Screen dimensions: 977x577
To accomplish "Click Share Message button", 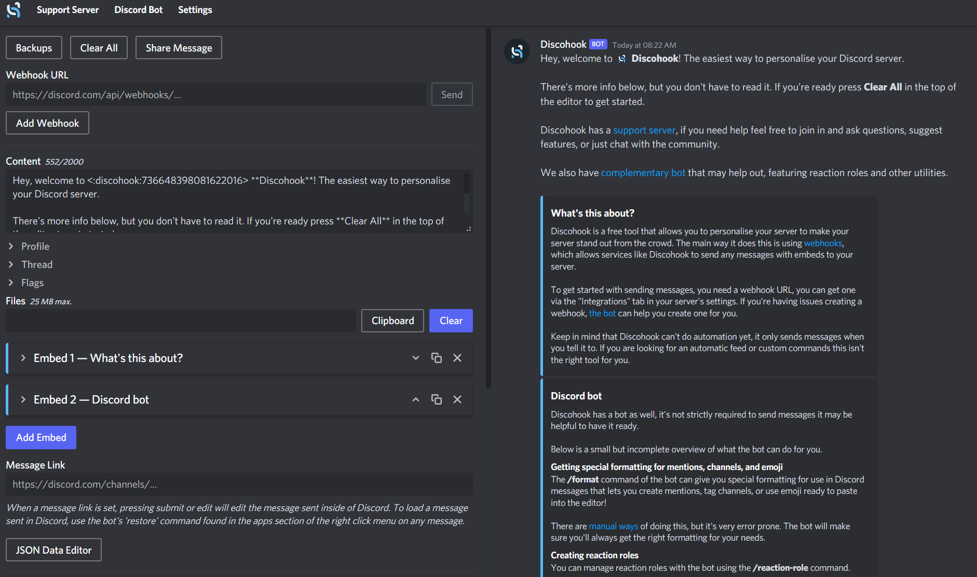I will (179, 48).
